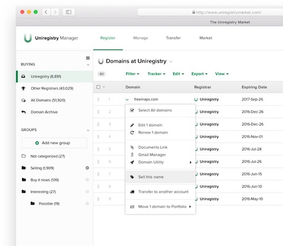Open settings gear for Selling group
This screenshot has width=283, height=246.
click(87, 168)
